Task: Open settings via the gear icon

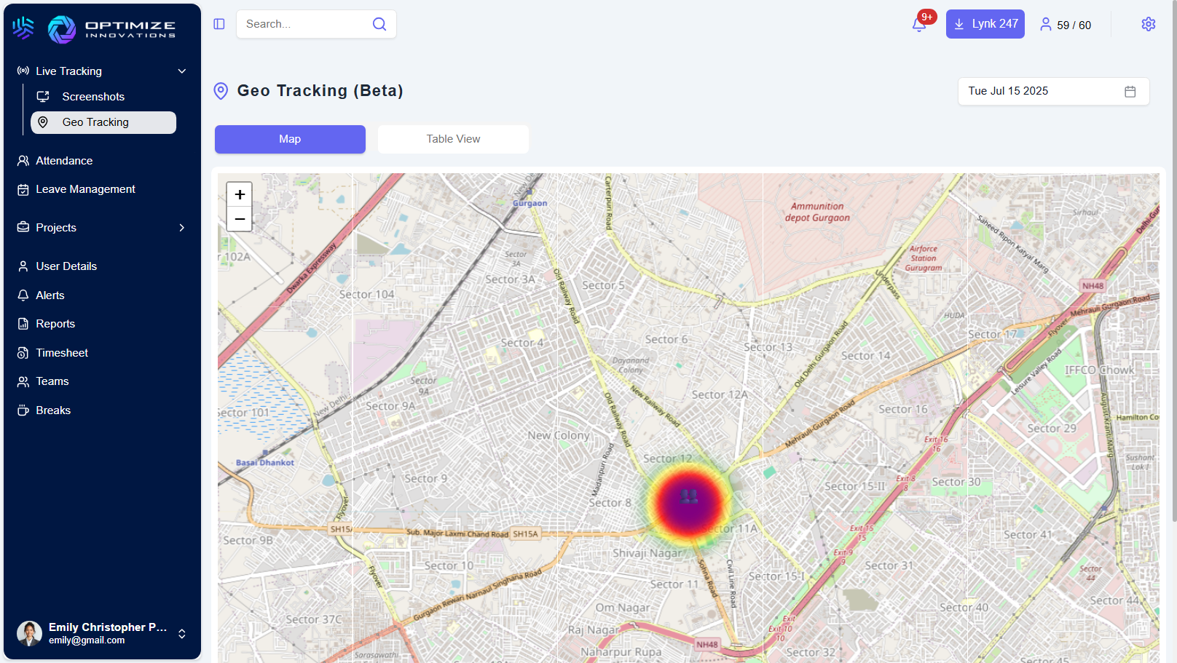Action: (1148, 24)
